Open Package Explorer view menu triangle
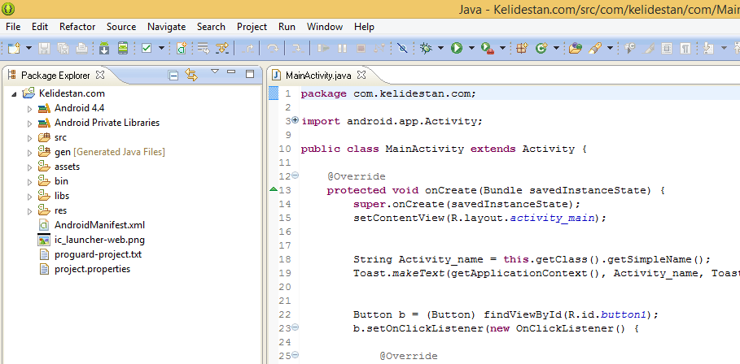The image size is (740, 364). click(x=215, y=71)
